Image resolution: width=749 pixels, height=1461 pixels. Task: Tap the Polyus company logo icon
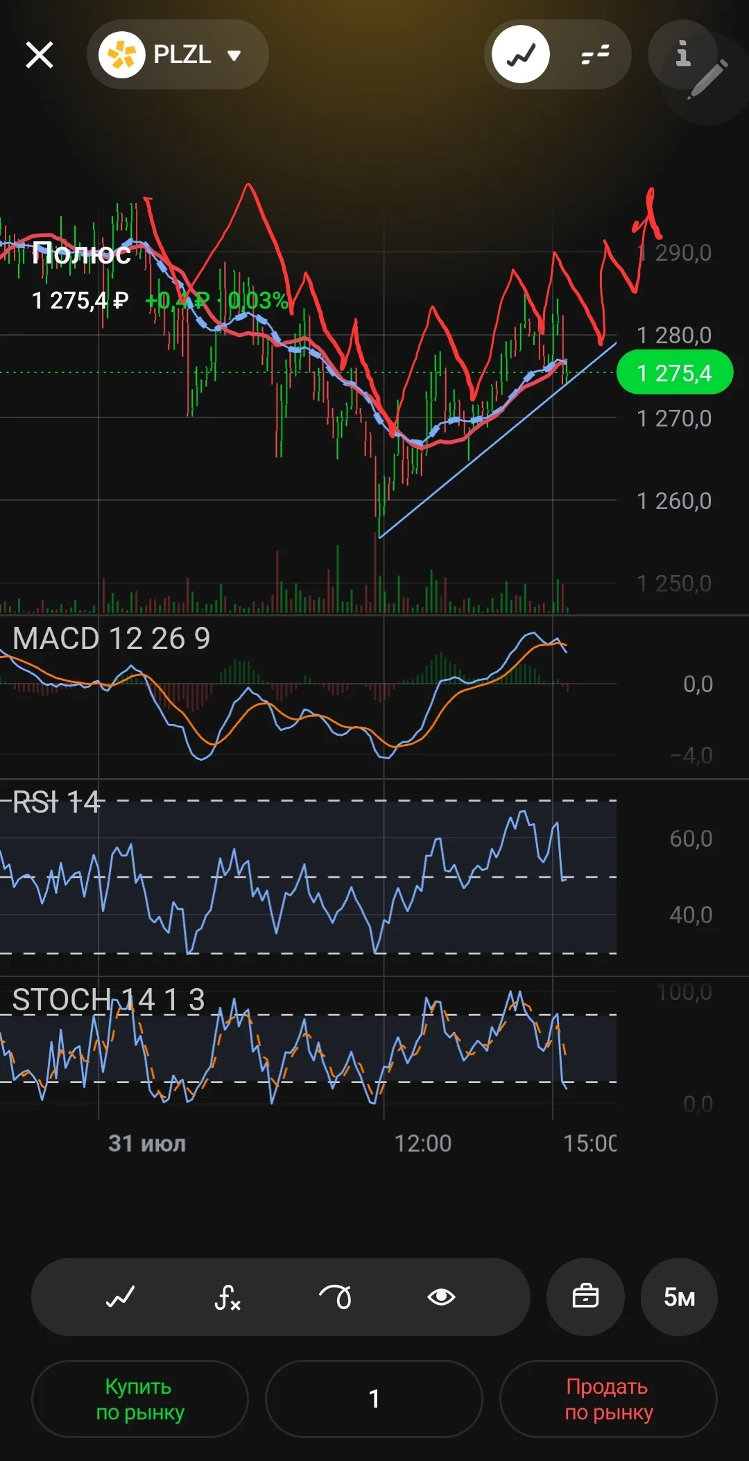[121, 55]
